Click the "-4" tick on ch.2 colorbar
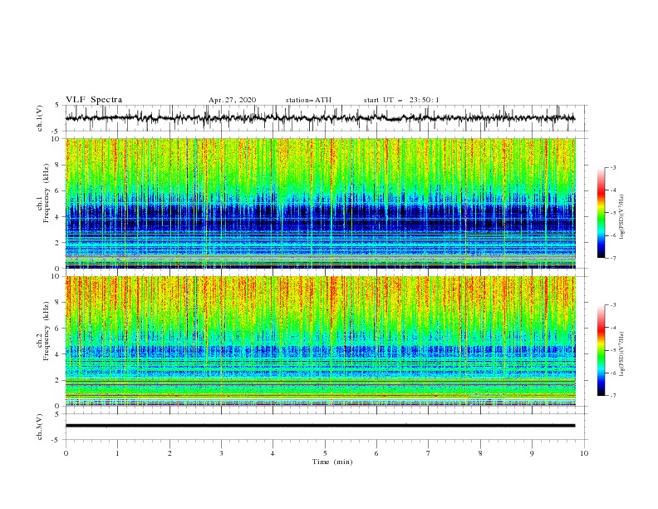Screen dimensions: 658x509 pos(613,328)
